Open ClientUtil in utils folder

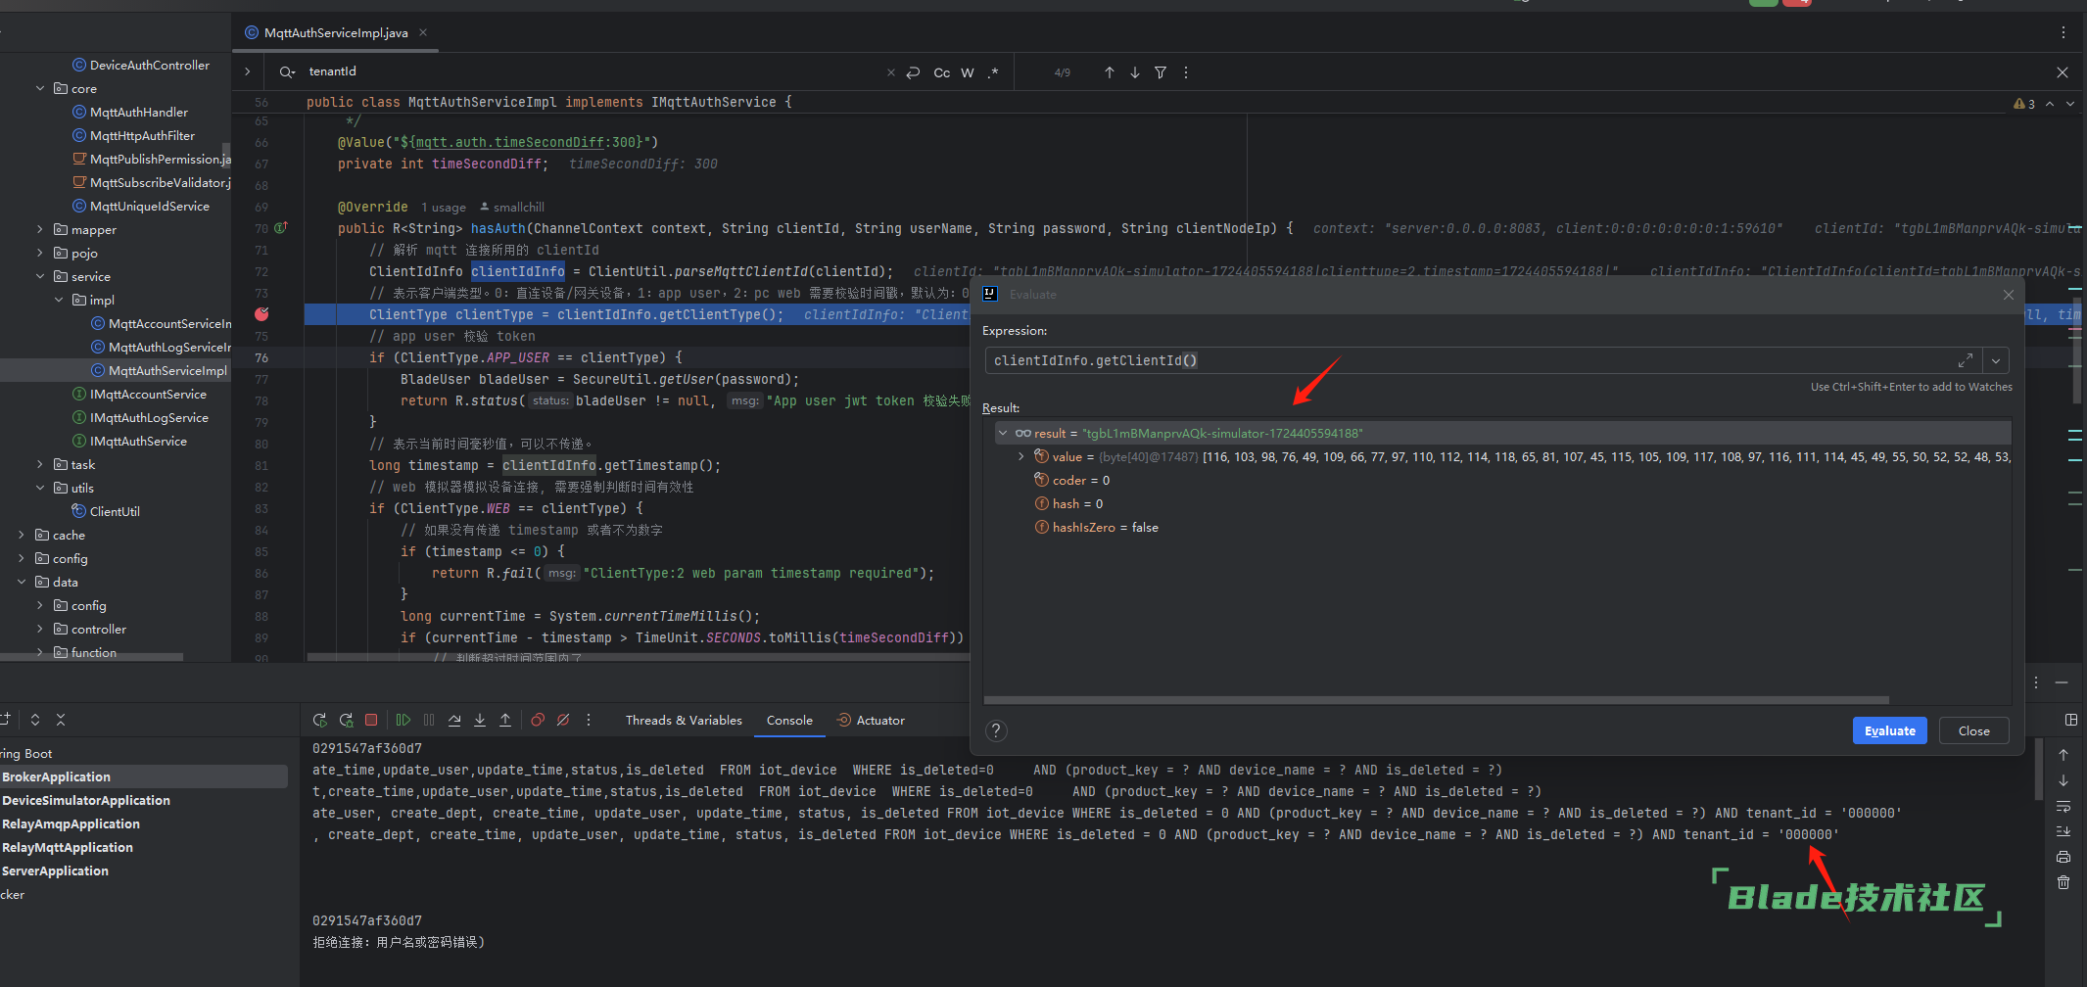click(x=106, y=511)
